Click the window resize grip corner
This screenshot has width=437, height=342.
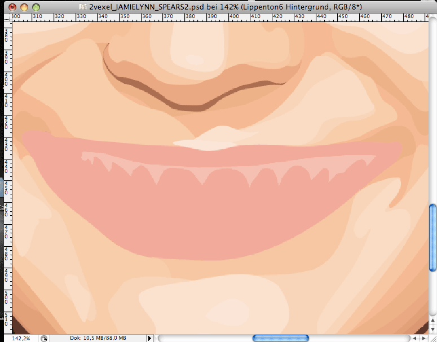point(433,339)
